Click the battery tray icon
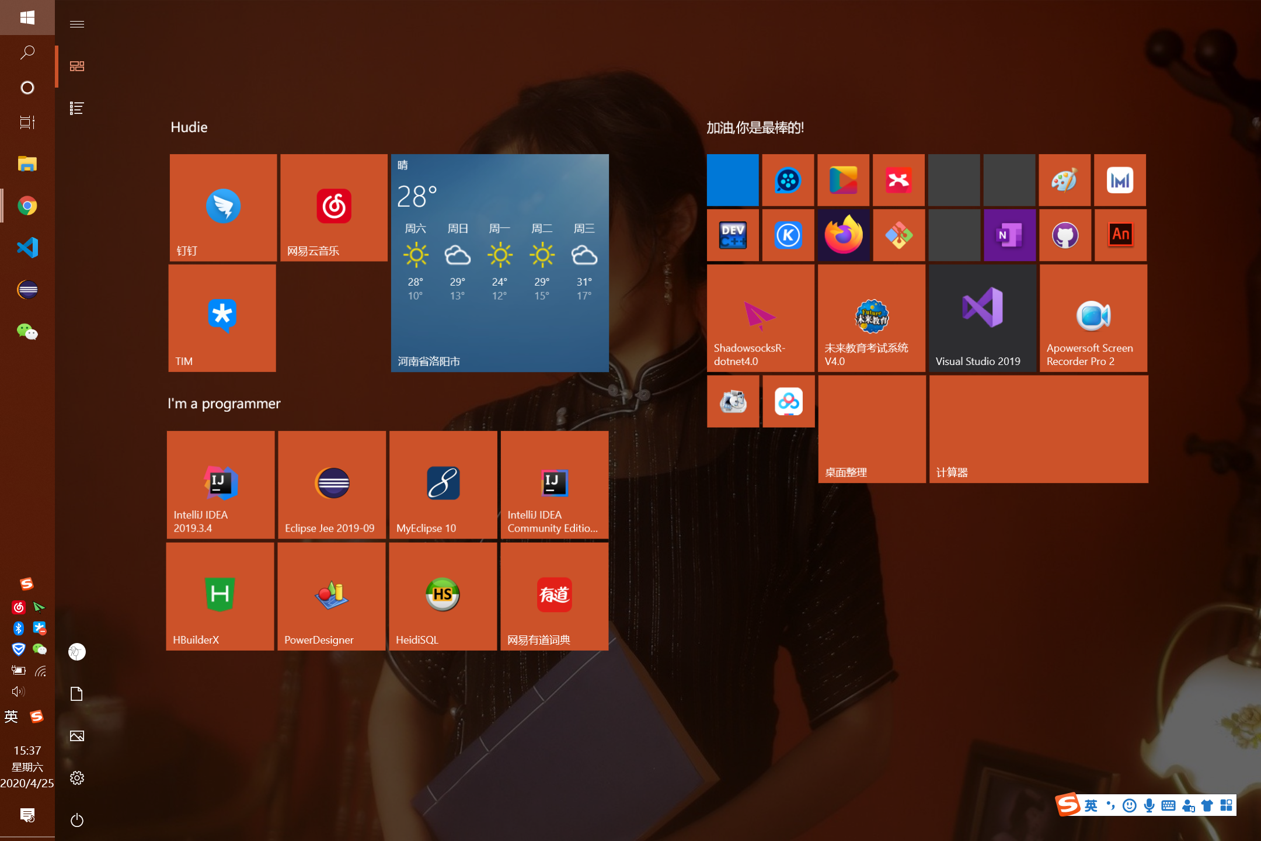Viewport: 1261px width, 841px height. pos(19,670)
